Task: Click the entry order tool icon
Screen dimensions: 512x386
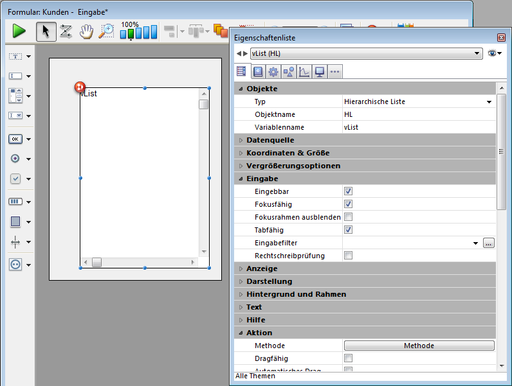Action: click(x=66, y=31)
